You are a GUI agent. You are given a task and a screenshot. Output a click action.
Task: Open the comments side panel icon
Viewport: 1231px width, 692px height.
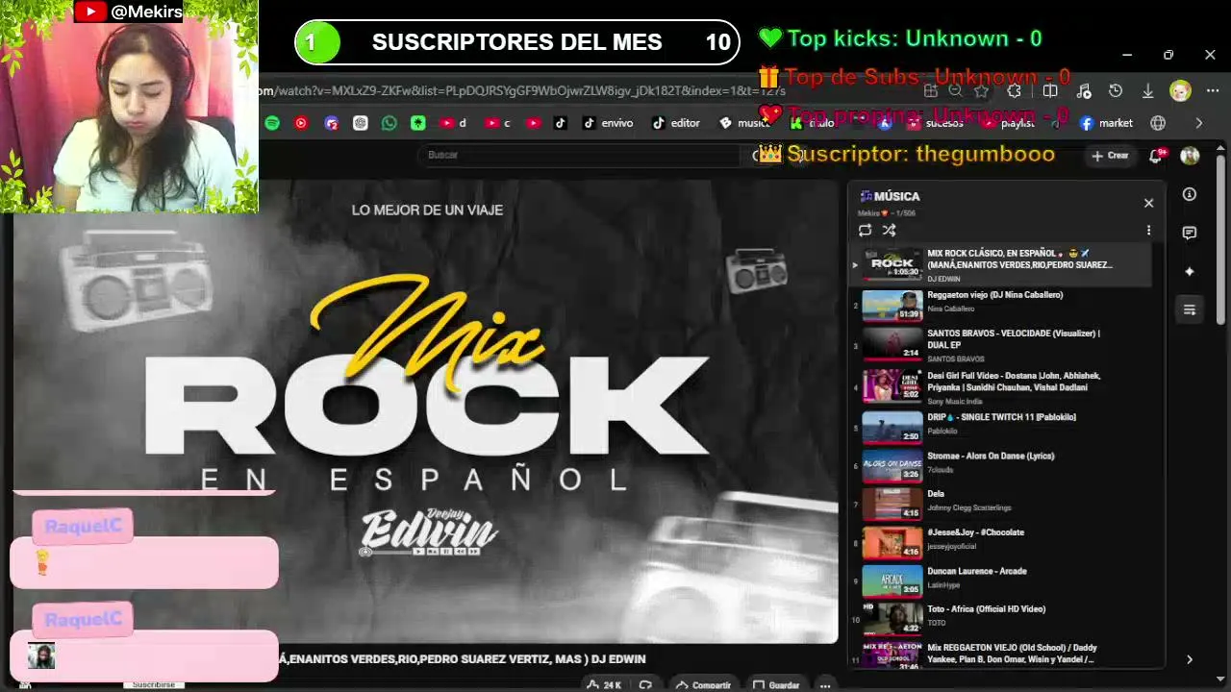point(1190,234)
